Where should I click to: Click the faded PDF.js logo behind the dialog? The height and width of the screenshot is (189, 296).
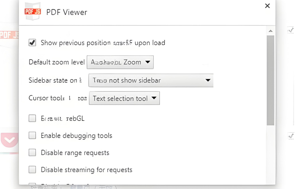pyautogui.click(x=9, y=35)
